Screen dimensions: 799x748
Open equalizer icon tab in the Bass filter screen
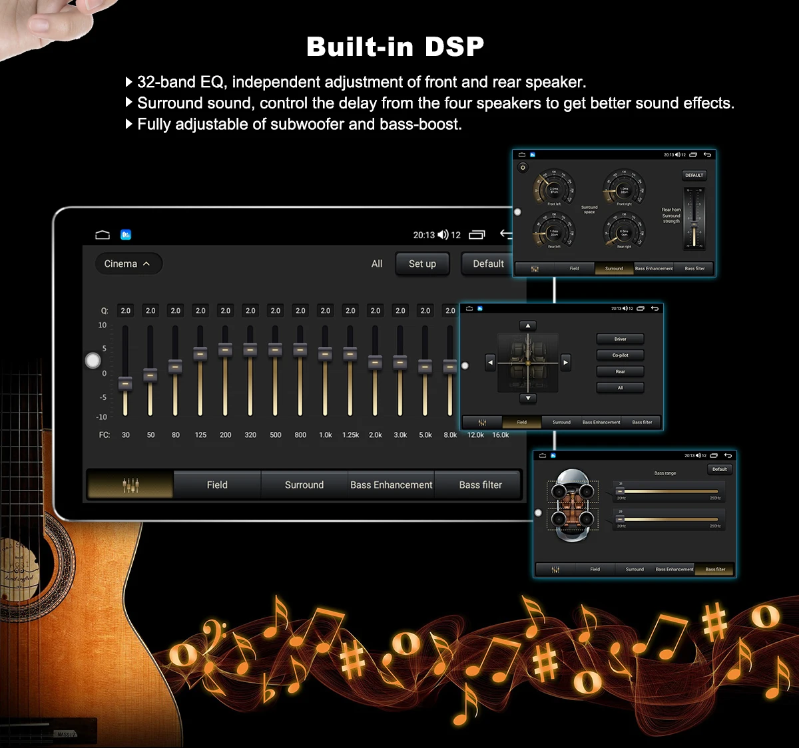[555, 569]
